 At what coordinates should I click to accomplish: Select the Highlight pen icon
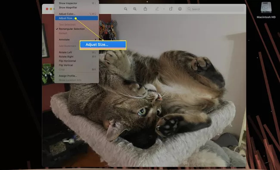157,9
